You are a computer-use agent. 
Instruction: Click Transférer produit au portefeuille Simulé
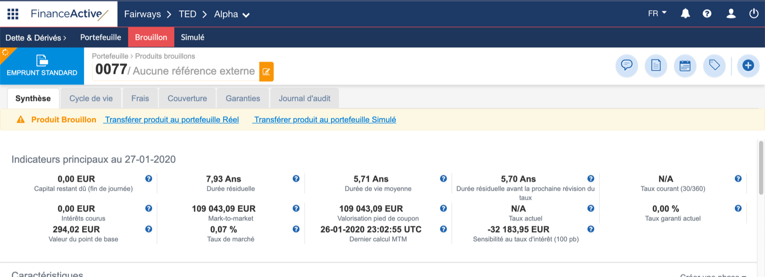[325, 120]
